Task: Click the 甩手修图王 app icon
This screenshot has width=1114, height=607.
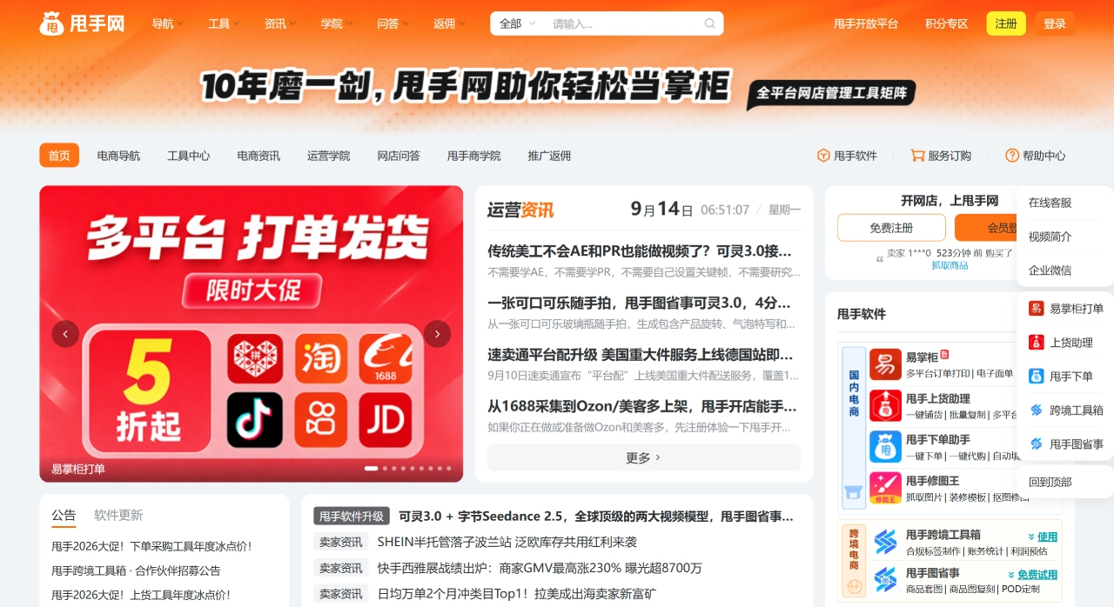Action: point(885,488)
